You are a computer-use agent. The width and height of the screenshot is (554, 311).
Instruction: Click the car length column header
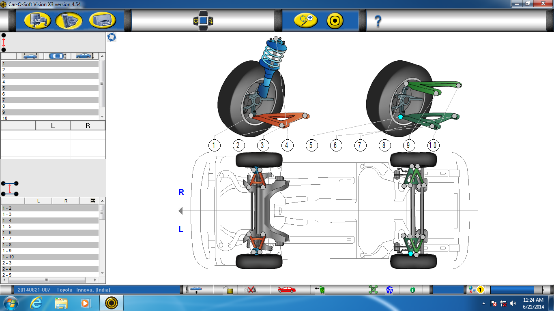30,56
